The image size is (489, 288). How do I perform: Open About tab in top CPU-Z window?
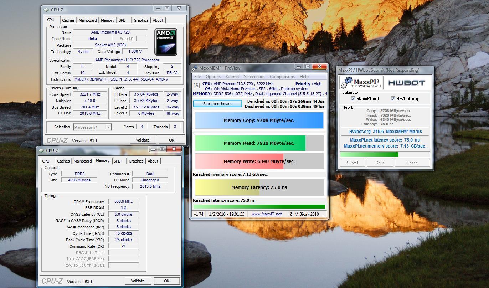coord(158,20)
